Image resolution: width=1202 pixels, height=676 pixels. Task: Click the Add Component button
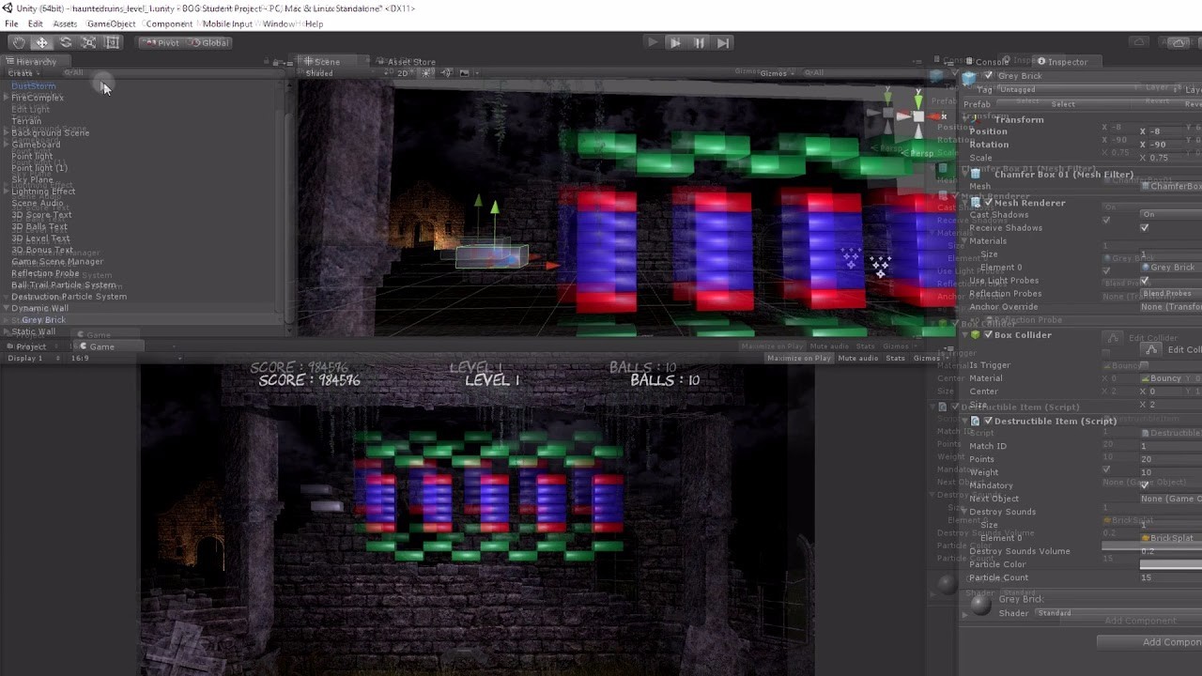(x=1149, y=642)
